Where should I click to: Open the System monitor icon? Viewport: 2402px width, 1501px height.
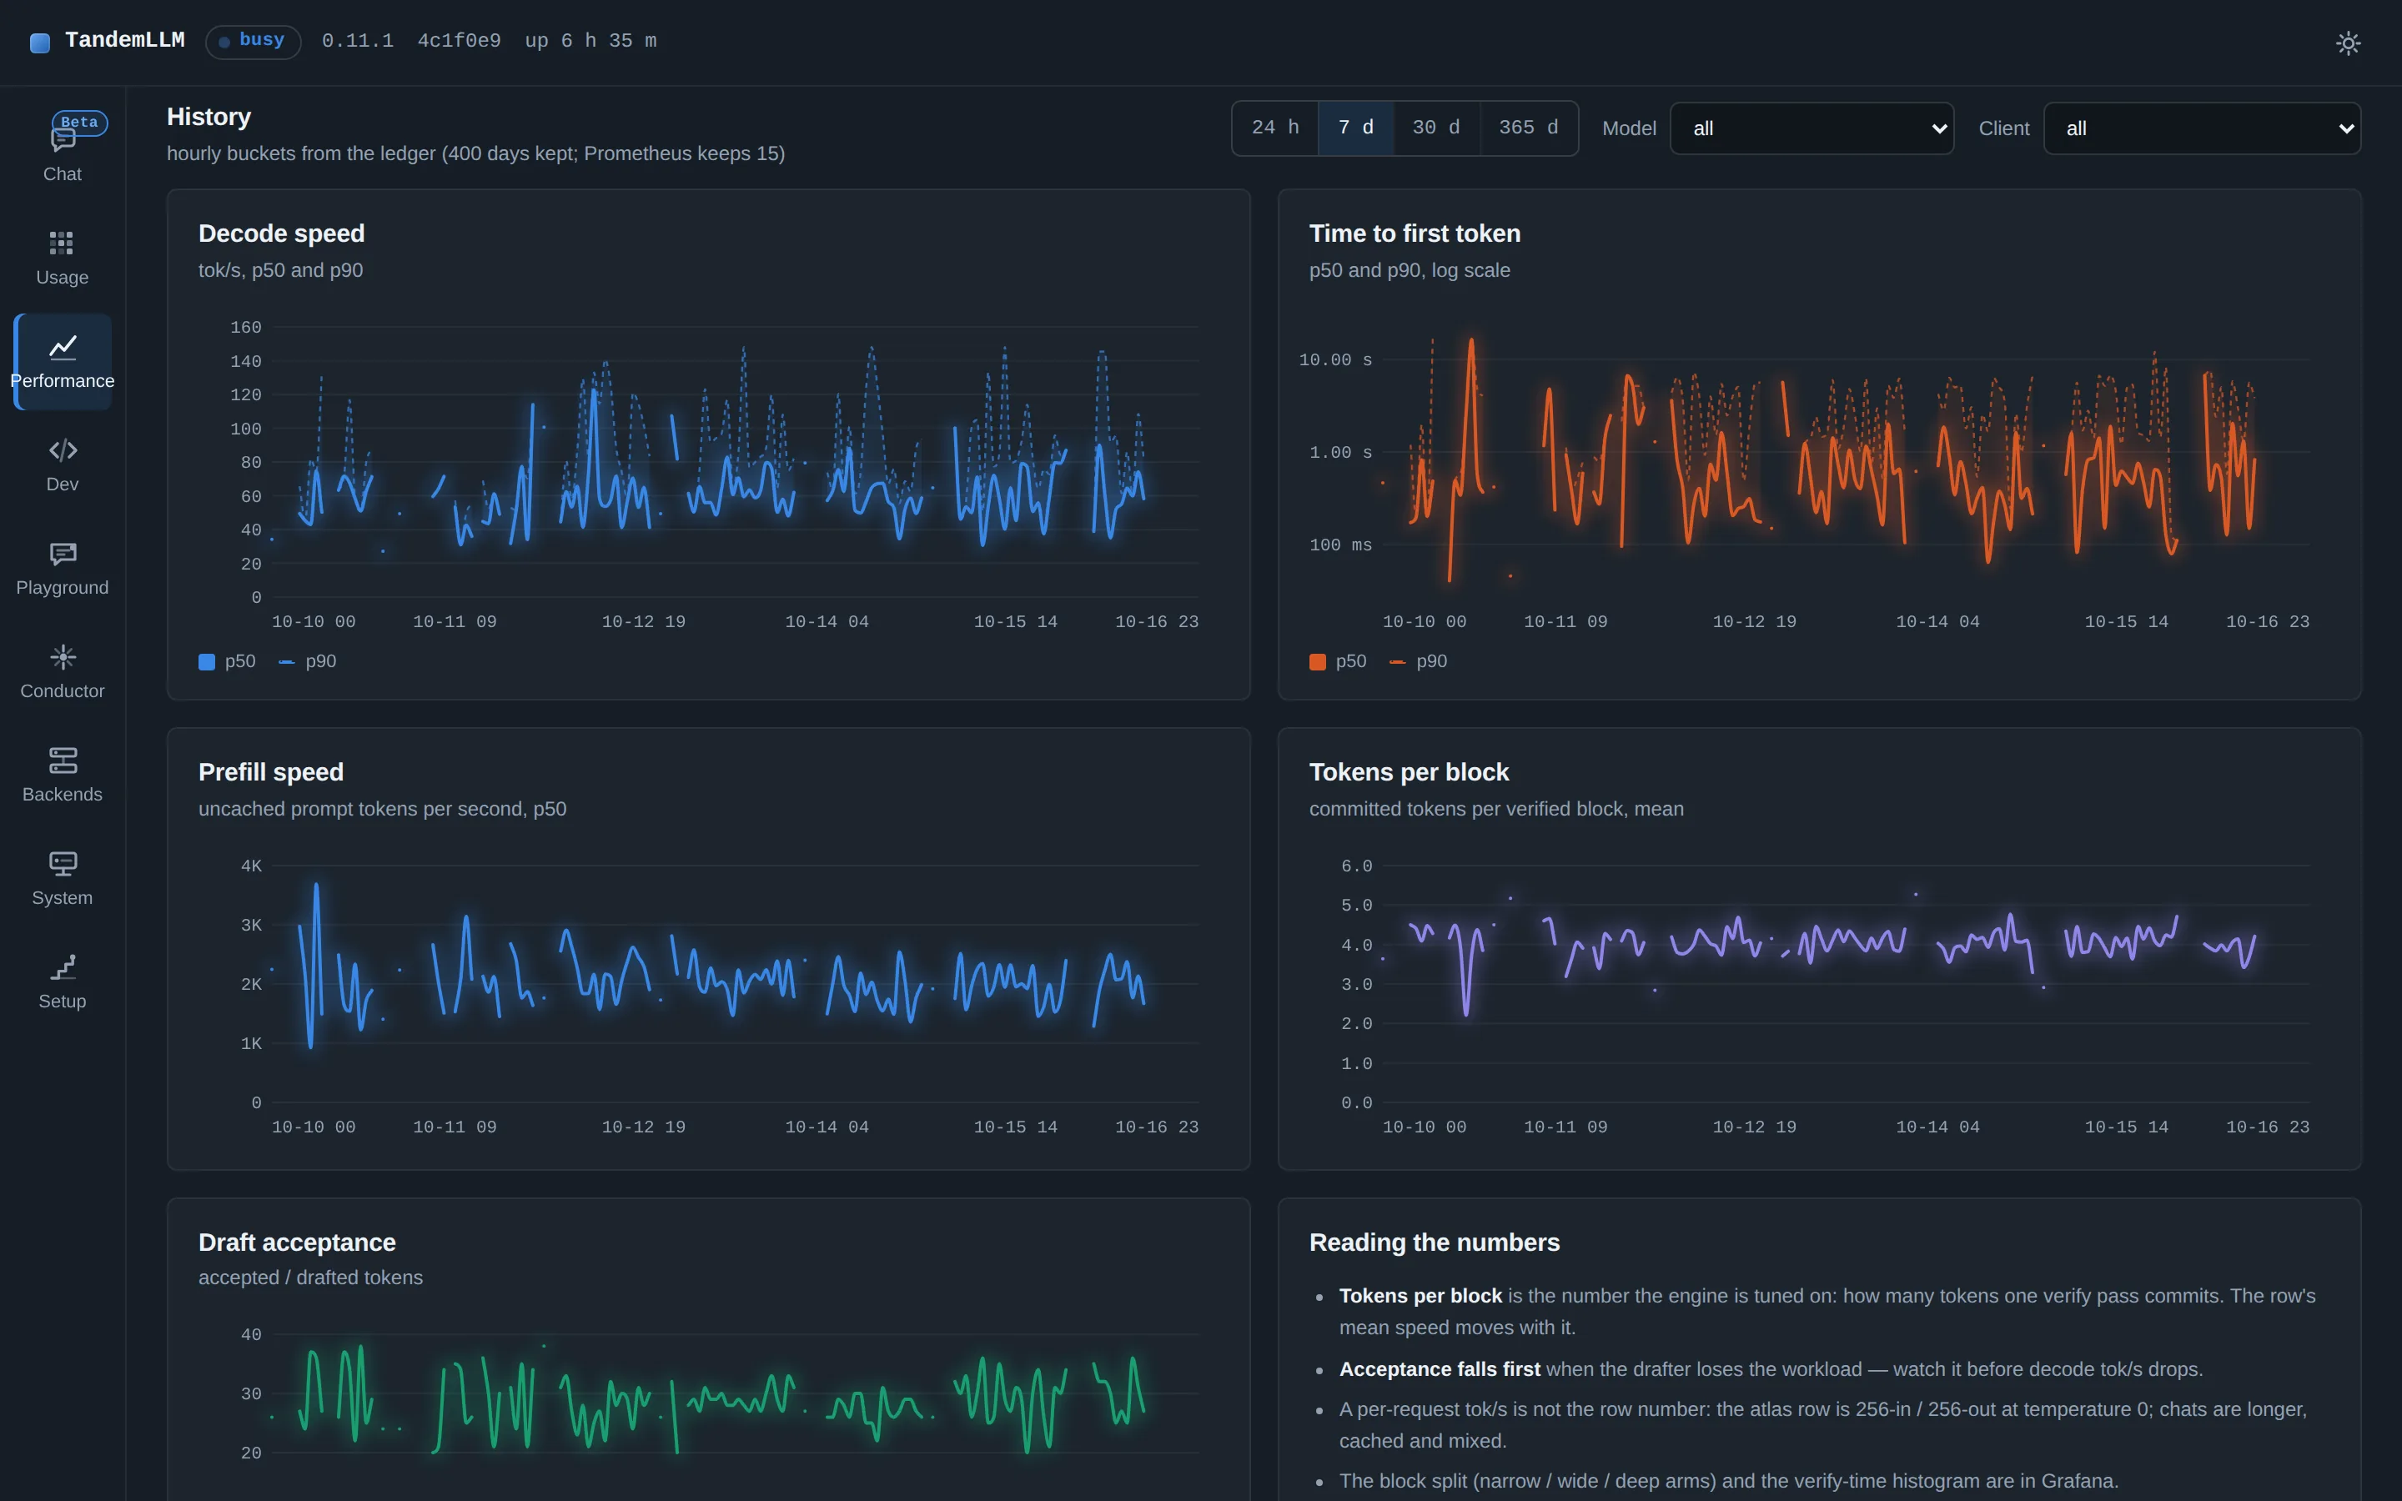coord(63,864)
